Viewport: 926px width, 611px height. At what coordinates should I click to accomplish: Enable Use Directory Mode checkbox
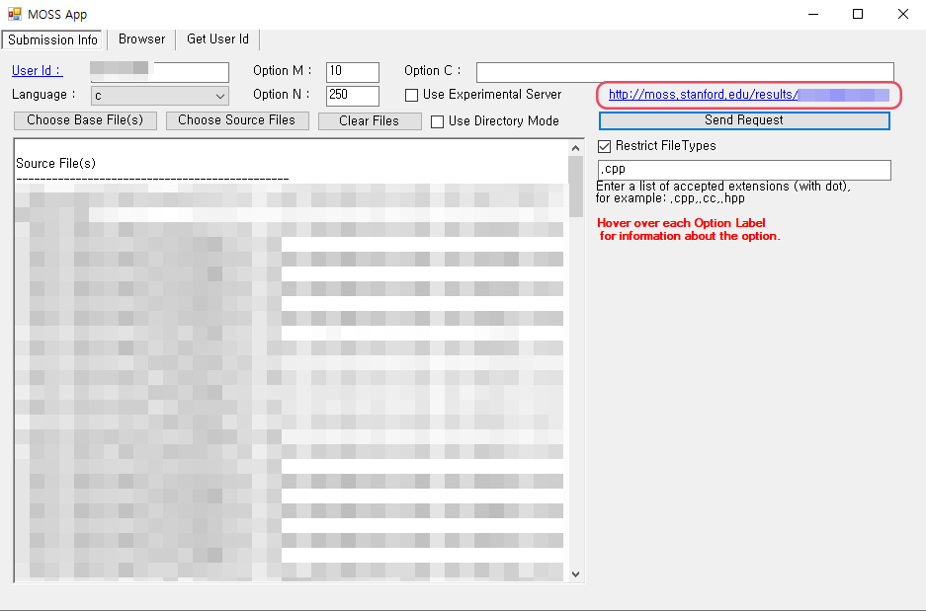pos(437,121)
